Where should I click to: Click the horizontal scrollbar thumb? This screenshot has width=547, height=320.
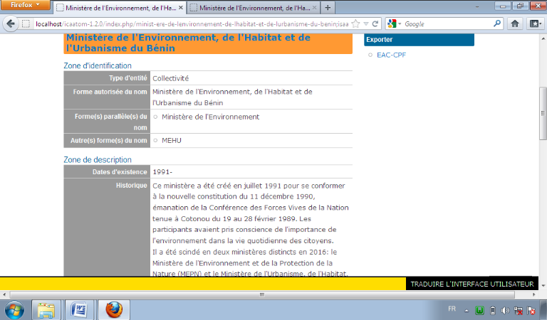tap(262, 294)
